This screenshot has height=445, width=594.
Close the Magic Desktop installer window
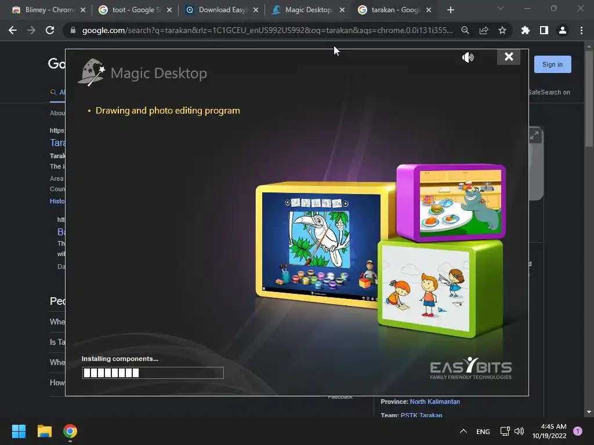pyautogui.click(x=508, y=57)
